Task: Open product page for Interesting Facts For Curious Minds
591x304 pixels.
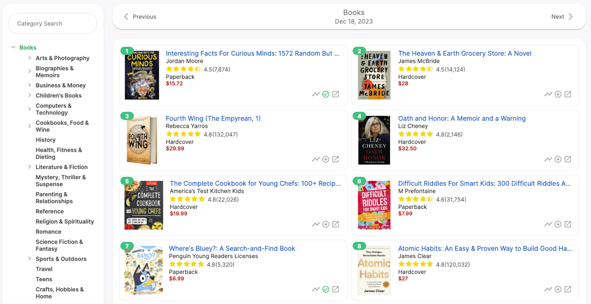Action: click(x=253, y=53)
